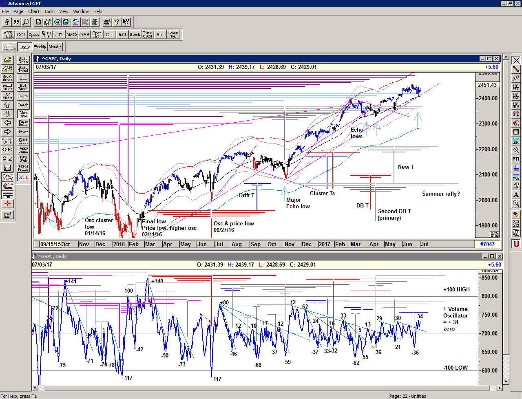Click the RESET chart icon
Image resolution: width=522 pixels, height=399 pixels.
pos(7,78)
